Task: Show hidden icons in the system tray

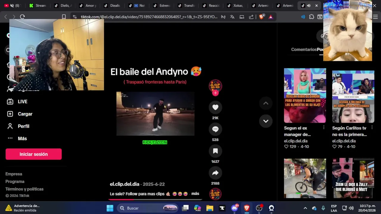Action: tap(305, 208)
